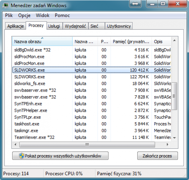The width and height of the screenshot is (189, 180).
Task: Maximize the Menedżer zadań Windows window
Action: tap(163, 4)
